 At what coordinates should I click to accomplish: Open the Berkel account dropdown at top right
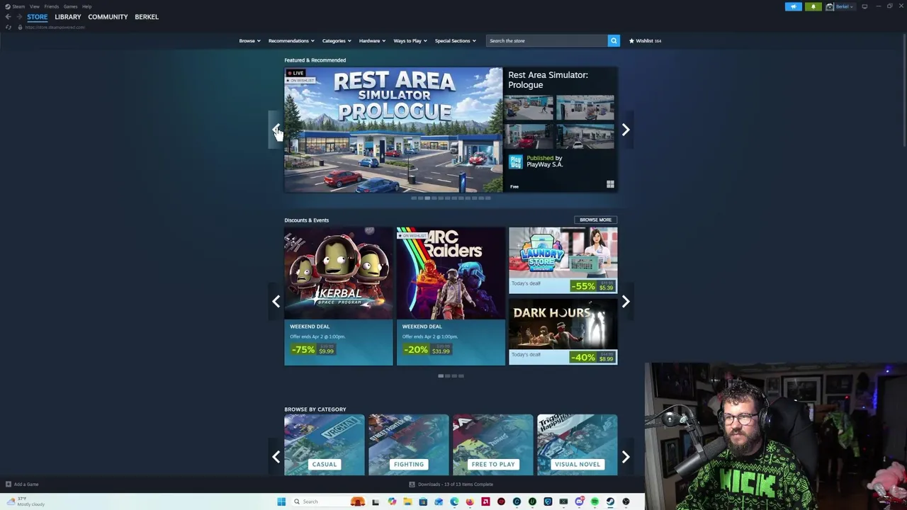[x=840, y=7]
